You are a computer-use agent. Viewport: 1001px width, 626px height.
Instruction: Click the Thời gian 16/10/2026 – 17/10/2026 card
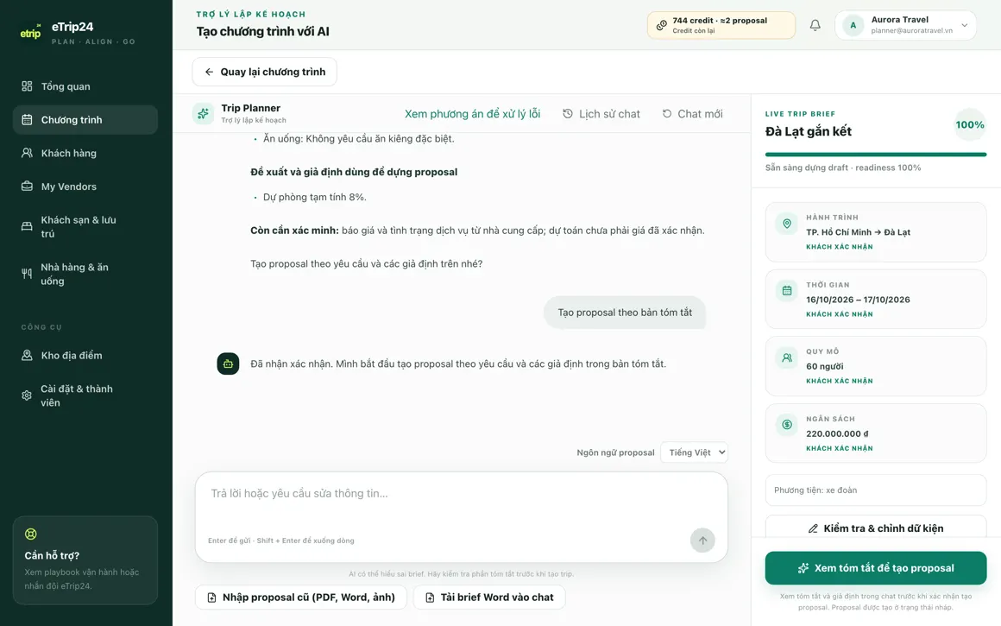tap(875, 299)
